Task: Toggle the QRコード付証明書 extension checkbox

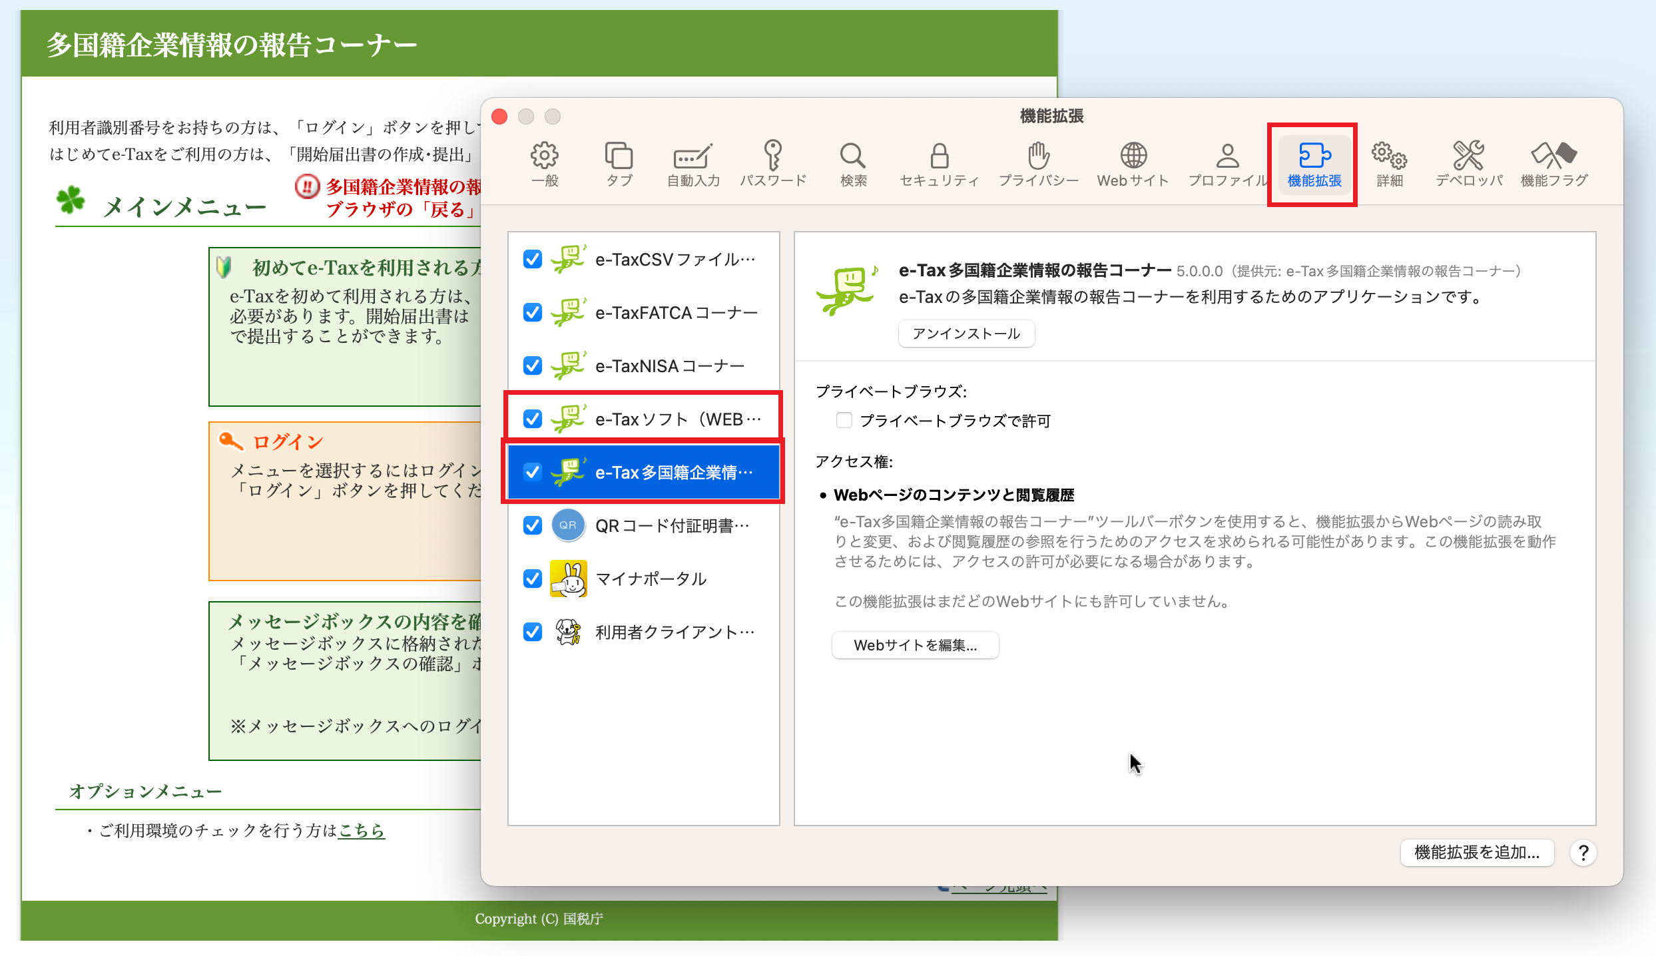Action: 533,525
